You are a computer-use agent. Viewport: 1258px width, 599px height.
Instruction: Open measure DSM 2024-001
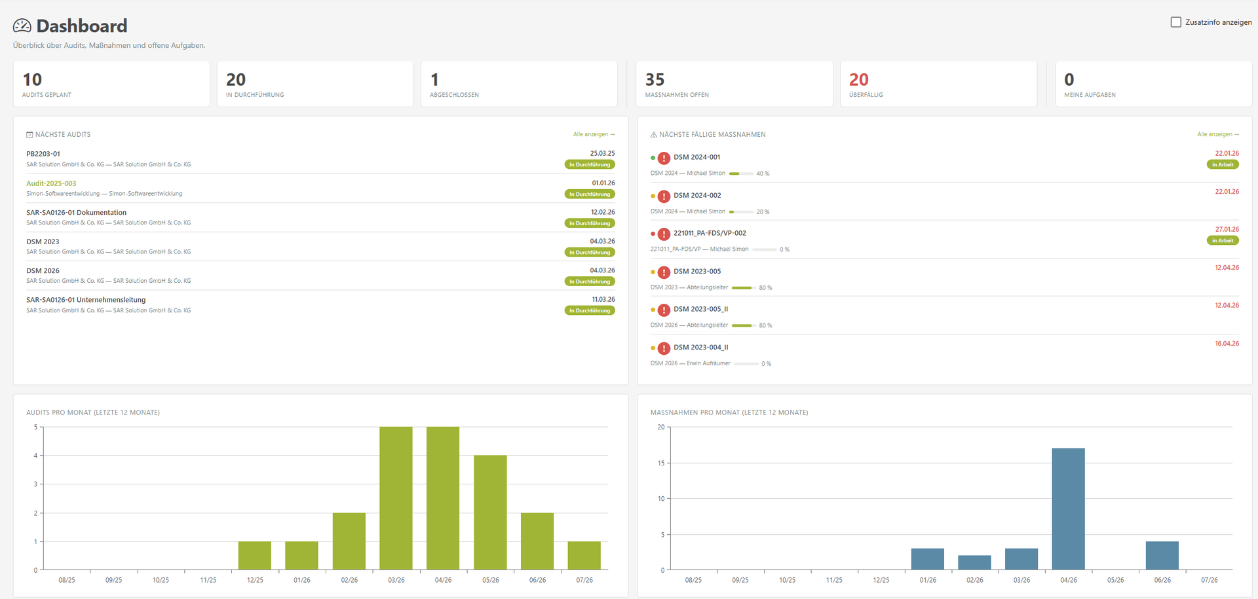point(696,157)
